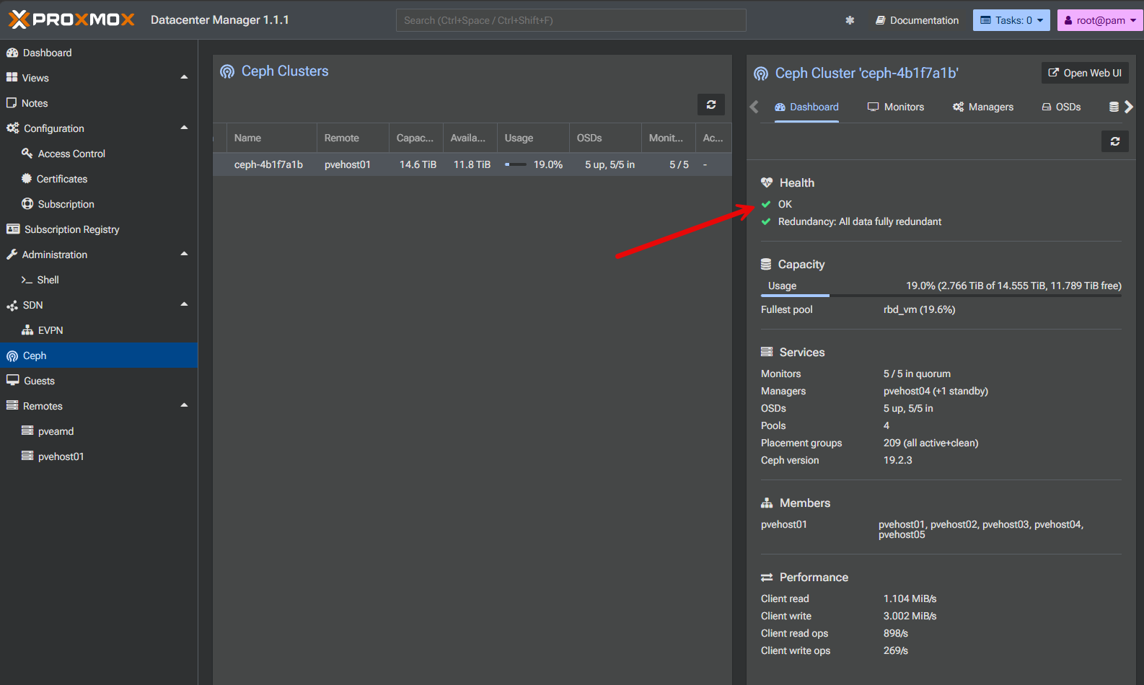Switch to the cluster Dashboard tab
The width and height of the screenshot is (1144, 685).
(806, 107)
